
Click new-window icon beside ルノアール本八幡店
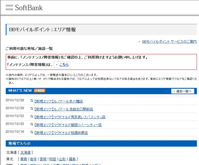click(x=32, y=101)
